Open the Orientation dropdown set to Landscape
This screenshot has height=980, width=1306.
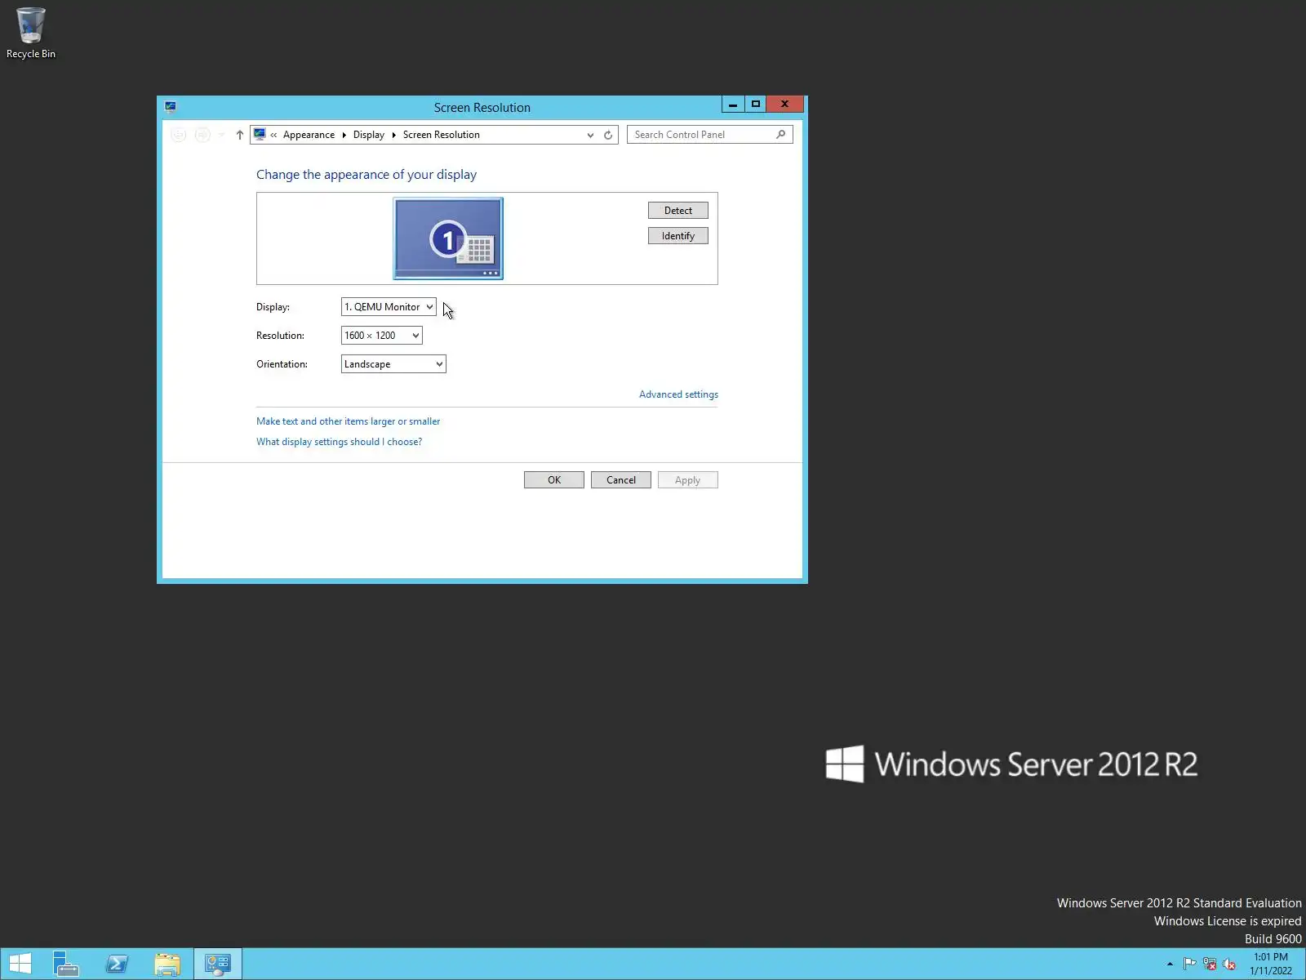(x=393, y=364)
